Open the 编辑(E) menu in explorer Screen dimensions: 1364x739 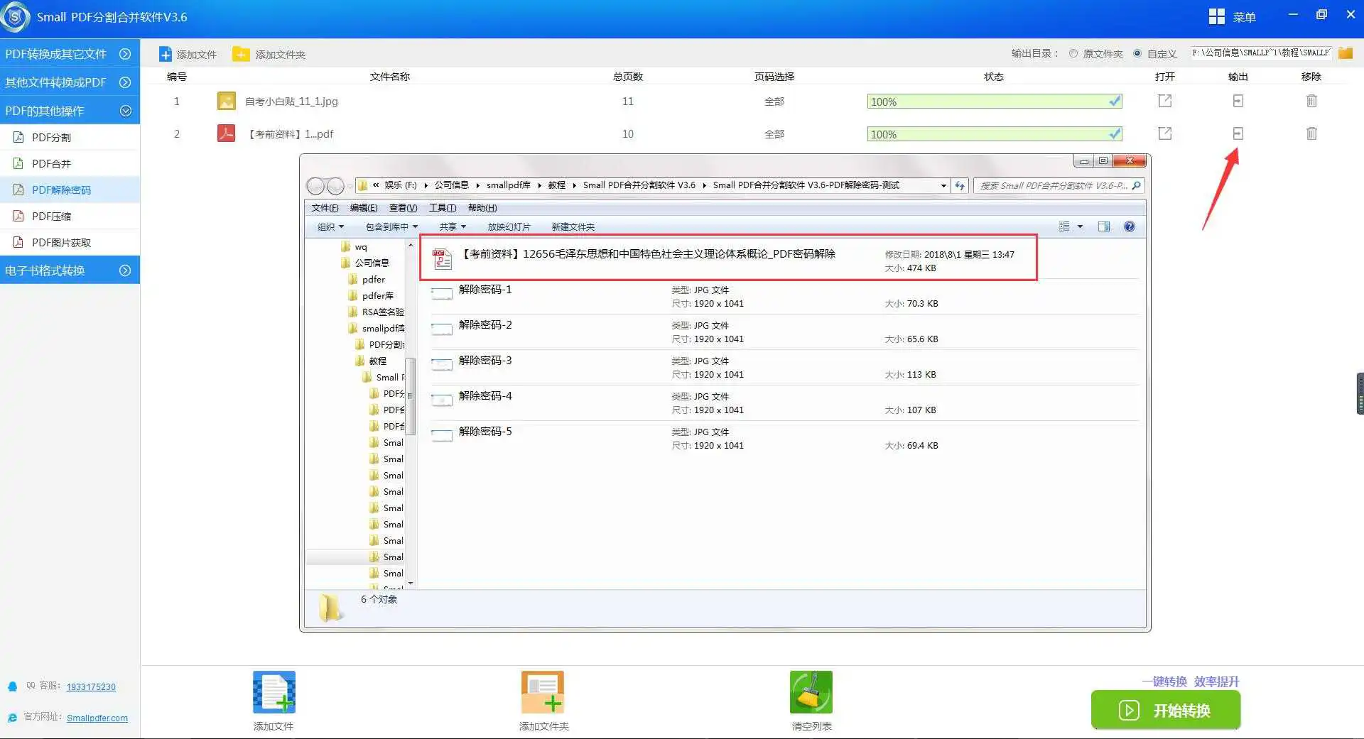[x=364, y=208]
